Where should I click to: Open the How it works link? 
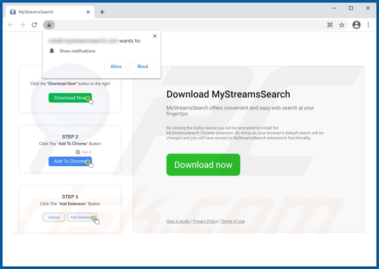(x=178, y=222)
